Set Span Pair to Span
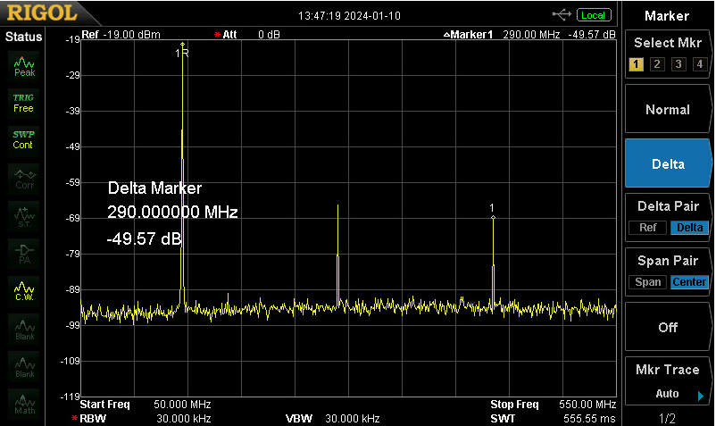The height and width of the screenshot is (426, 716). (647, 282)
